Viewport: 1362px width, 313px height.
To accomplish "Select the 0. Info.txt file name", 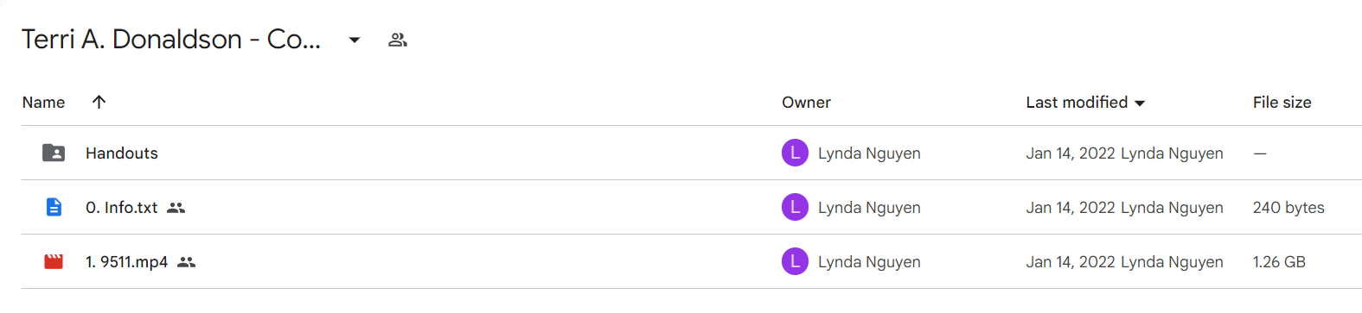I will coord(121,207).
